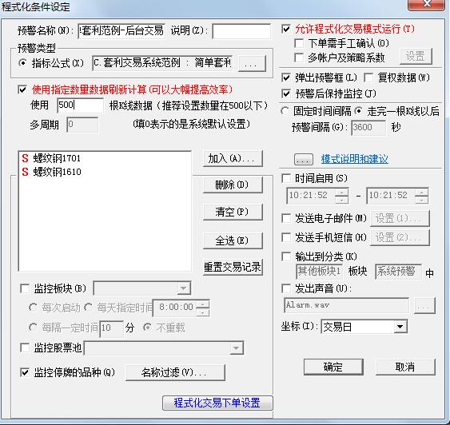Select the 每次启动 radio option
Viewport: 450px width, 425px height.
[x=33, y=308]
